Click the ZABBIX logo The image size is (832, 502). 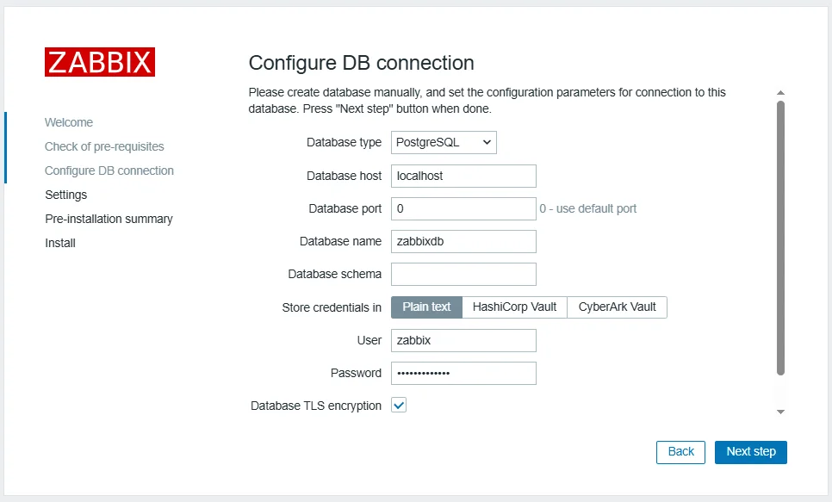point(100,62)
